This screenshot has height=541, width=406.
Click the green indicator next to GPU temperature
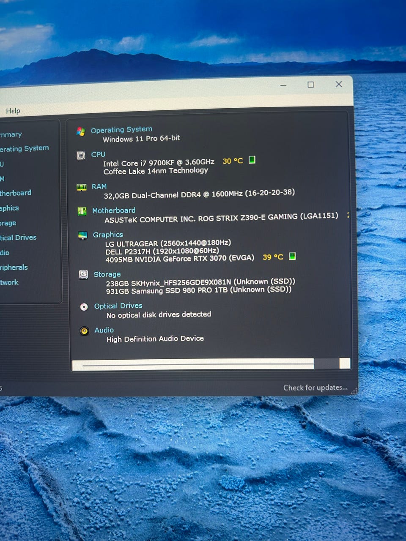point(292,256)
